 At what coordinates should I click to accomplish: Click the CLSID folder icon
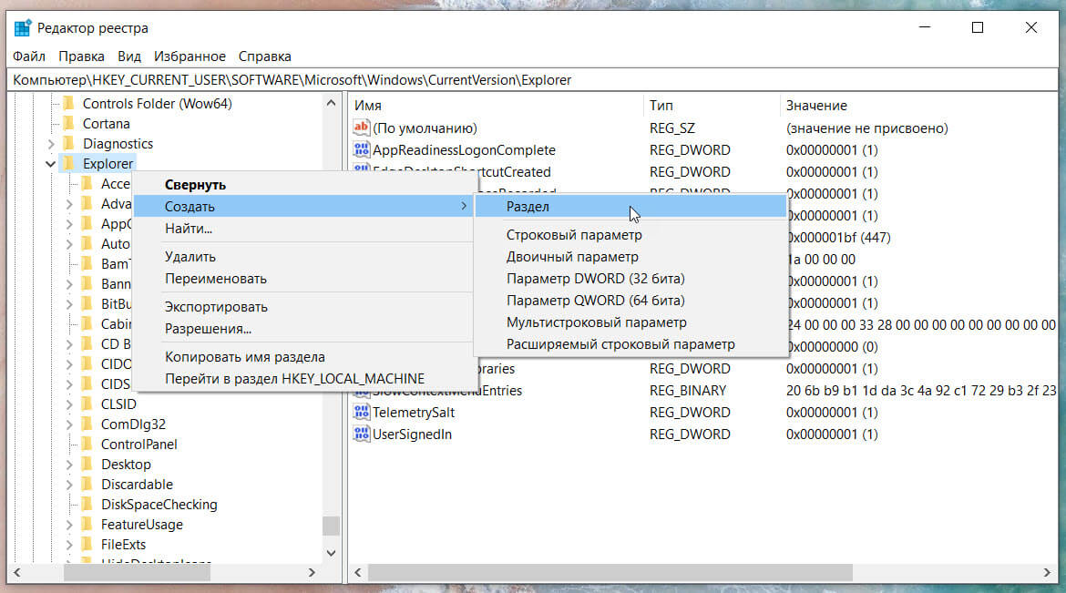click(87, 404)
